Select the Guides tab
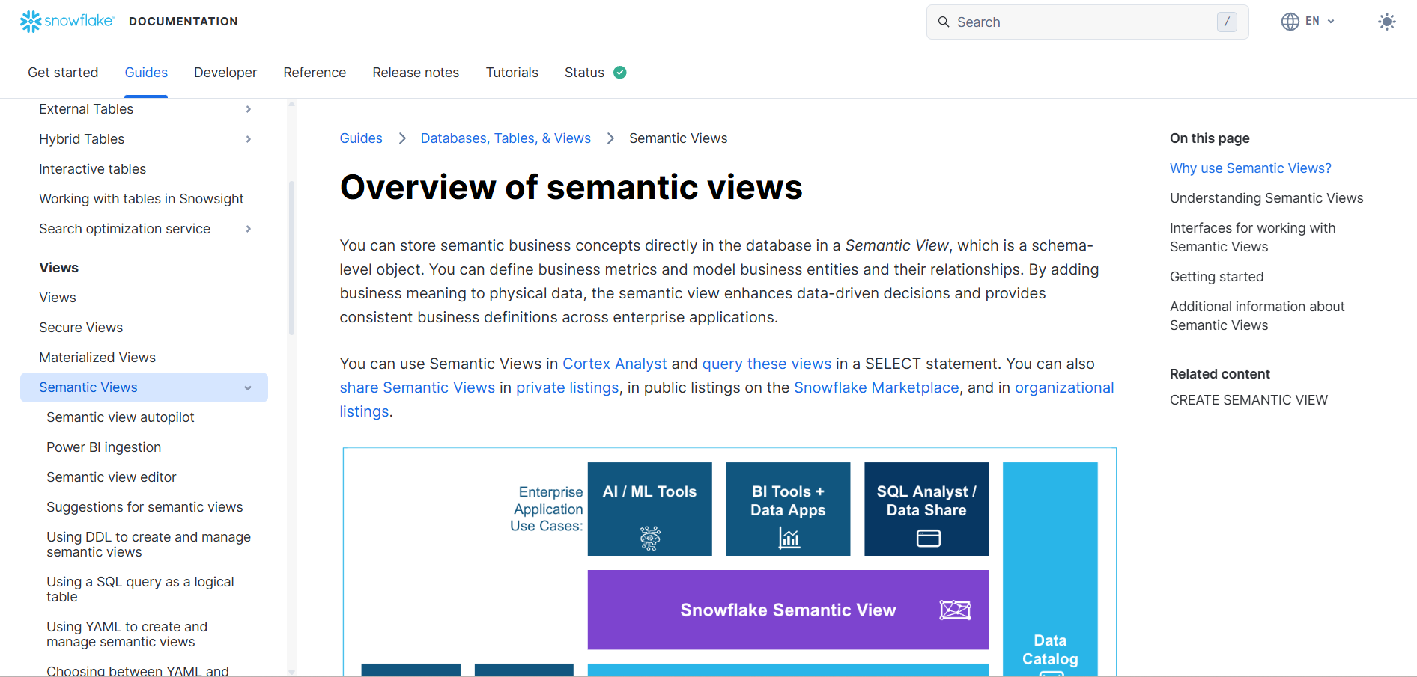Viewport: 1417px width, 677px height. tap(146, 73)
